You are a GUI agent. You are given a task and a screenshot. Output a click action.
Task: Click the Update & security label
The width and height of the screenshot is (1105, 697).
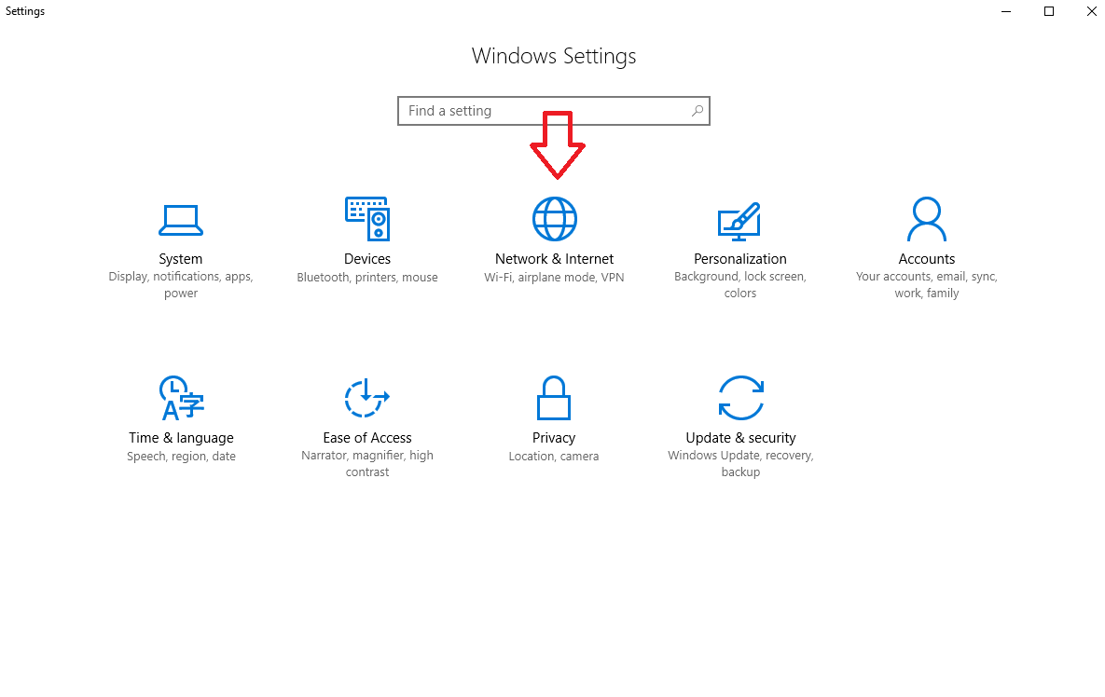(740, 438)
